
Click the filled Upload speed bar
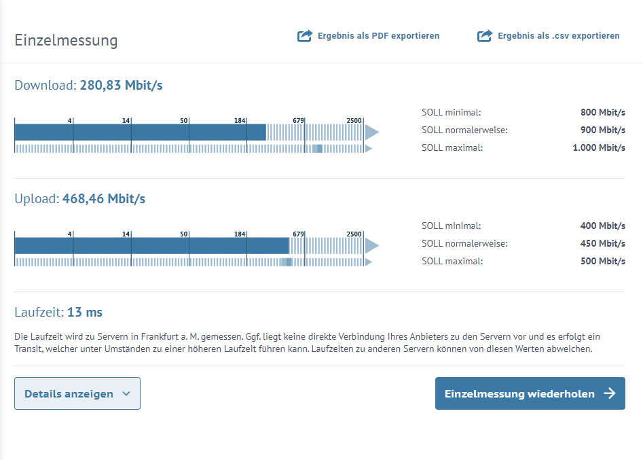point(151,245)
